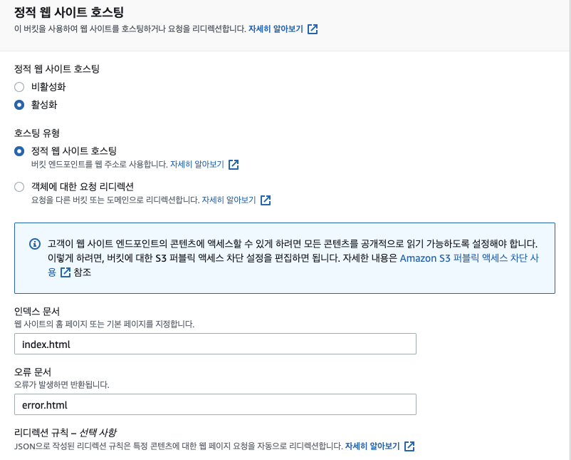
Task: Click external icon after bucket endpoint 자세히 알아보기
Action: tap(234, 164)
